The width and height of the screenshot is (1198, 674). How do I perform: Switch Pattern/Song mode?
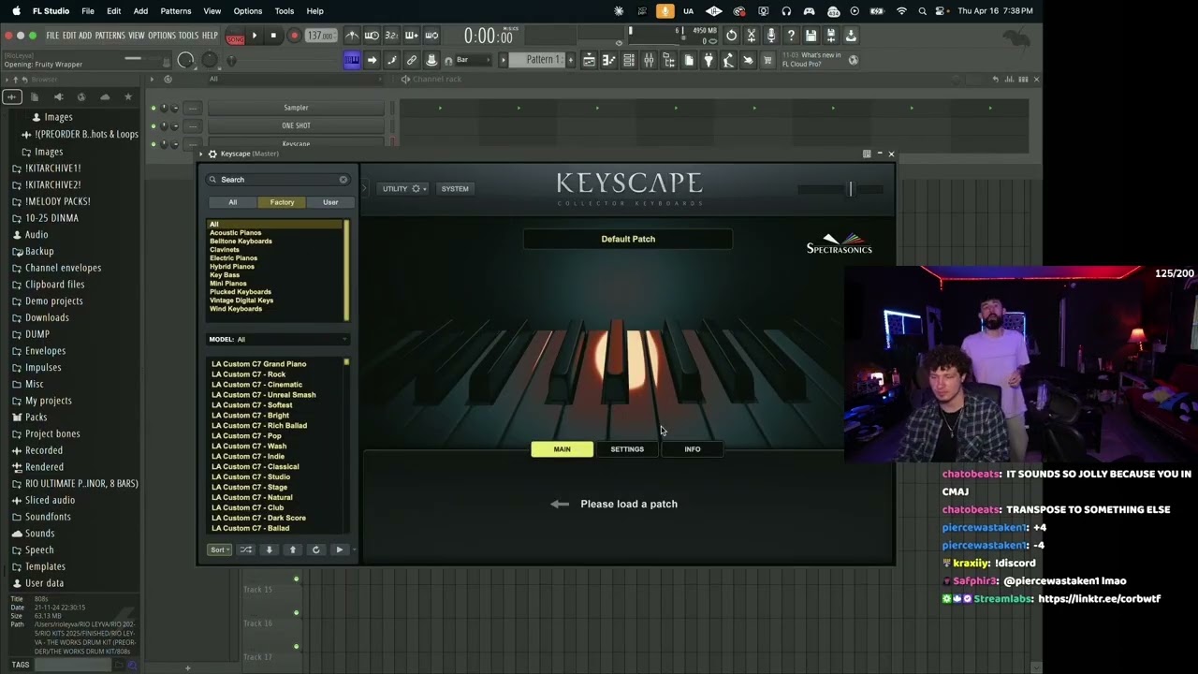[235, 37]
